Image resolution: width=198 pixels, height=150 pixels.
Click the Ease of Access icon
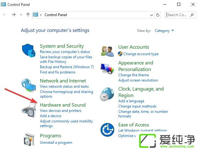[107, 130]
